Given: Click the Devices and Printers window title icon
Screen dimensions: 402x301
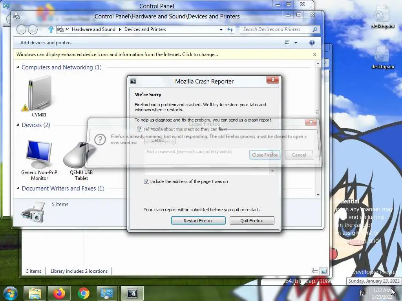Looking at the screenshot, I should pos(16,16).
